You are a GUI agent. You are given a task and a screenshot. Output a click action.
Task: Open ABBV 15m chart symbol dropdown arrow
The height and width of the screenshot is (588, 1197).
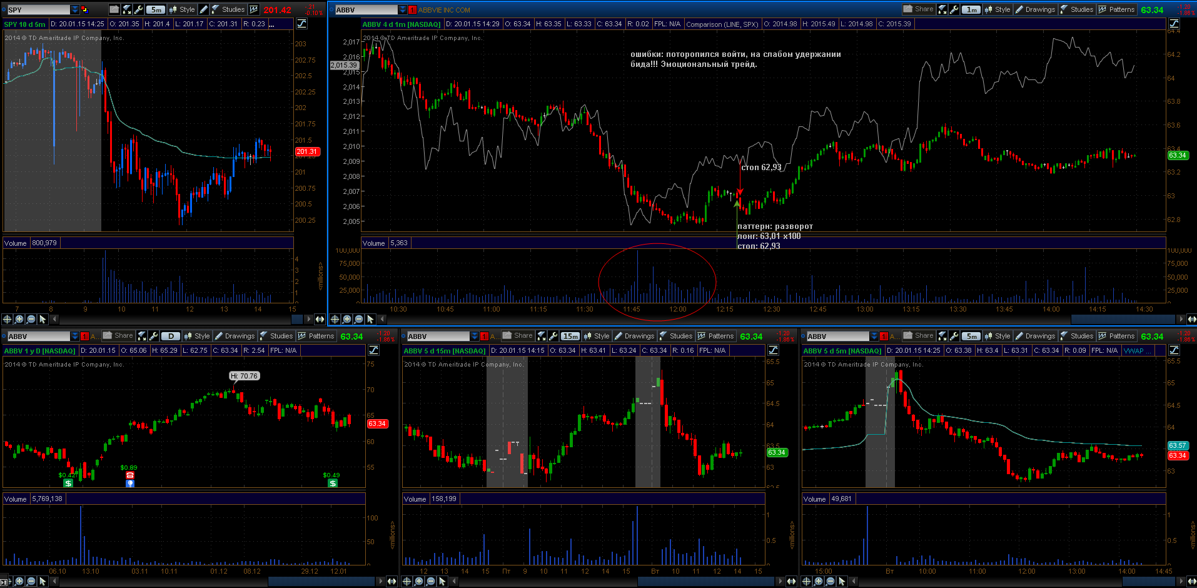point(475,336)
